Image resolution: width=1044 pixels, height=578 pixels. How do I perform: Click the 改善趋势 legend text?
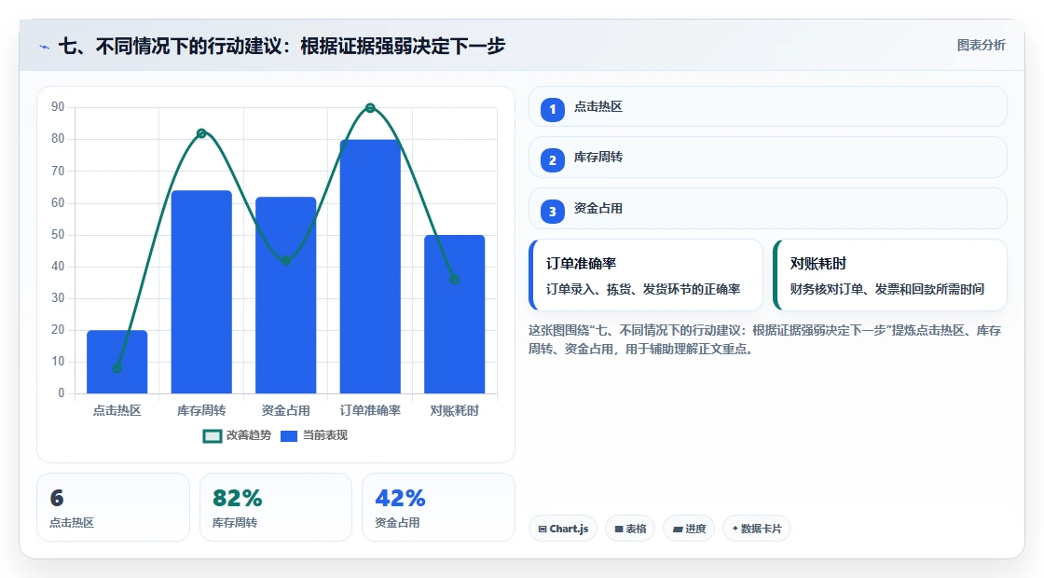click(249, 435)
